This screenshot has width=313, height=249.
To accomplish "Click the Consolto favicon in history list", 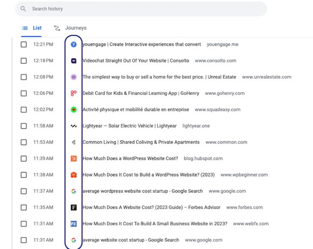I will (x=74, y=61).
